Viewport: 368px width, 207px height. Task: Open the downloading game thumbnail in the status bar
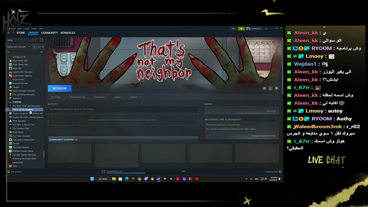pyautogui.click(x=103, y=172)
